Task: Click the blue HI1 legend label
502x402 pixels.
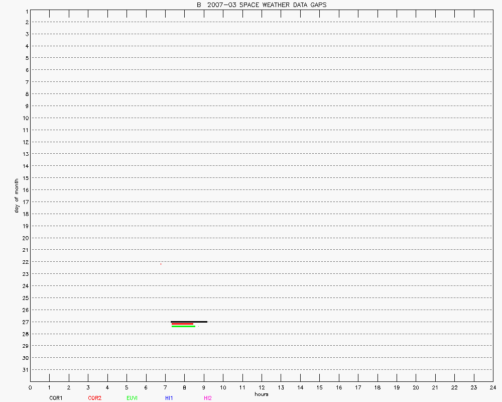Action: pyautogui.click(x=169, y=398)
